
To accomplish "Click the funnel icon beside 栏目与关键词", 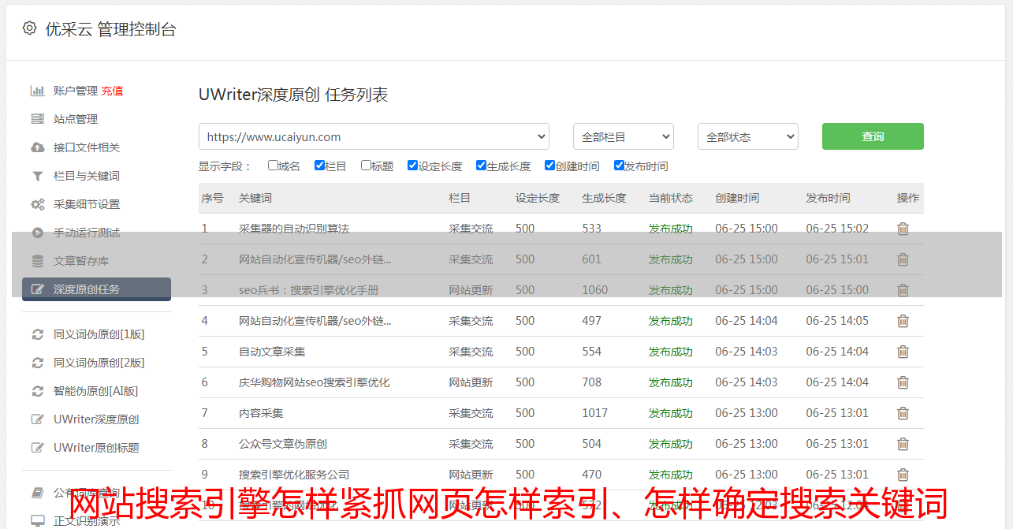I will coord(37,176).
